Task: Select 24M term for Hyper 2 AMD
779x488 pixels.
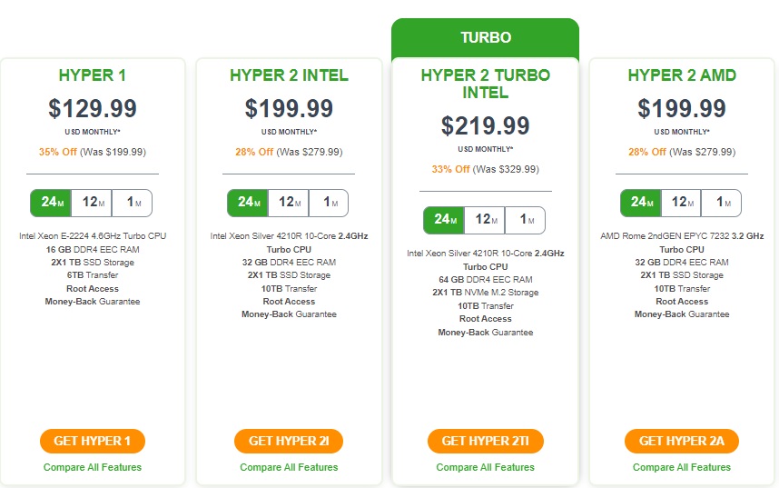Action: [640, 203]
